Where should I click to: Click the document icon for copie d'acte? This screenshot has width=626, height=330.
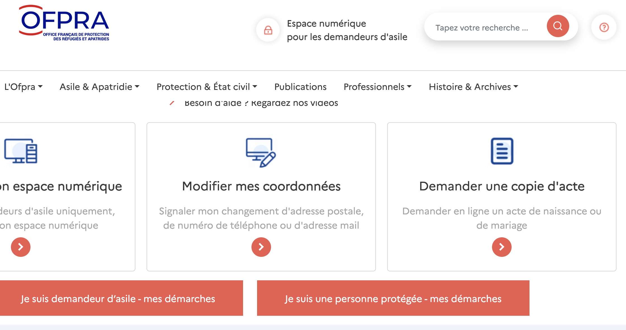[x=502, y=151]
